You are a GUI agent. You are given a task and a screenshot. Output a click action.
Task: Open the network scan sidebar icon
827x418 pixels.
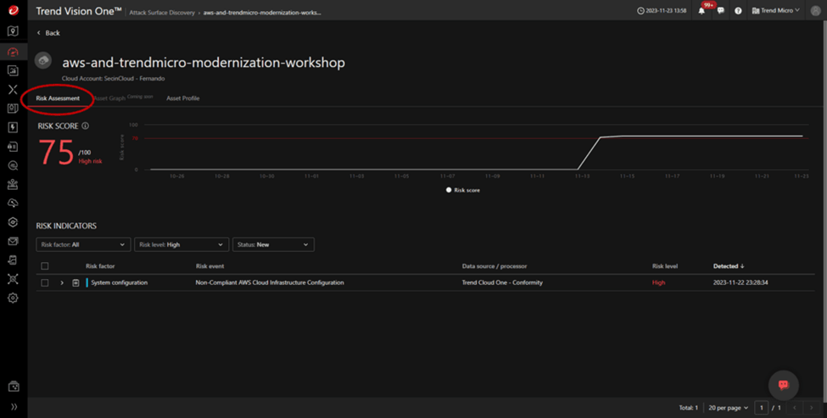[x=14, y=279]
